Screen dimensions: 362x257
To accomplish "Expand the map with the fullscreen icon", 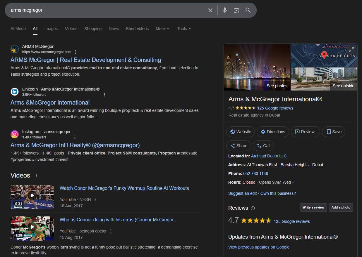I will pos(351,49).
